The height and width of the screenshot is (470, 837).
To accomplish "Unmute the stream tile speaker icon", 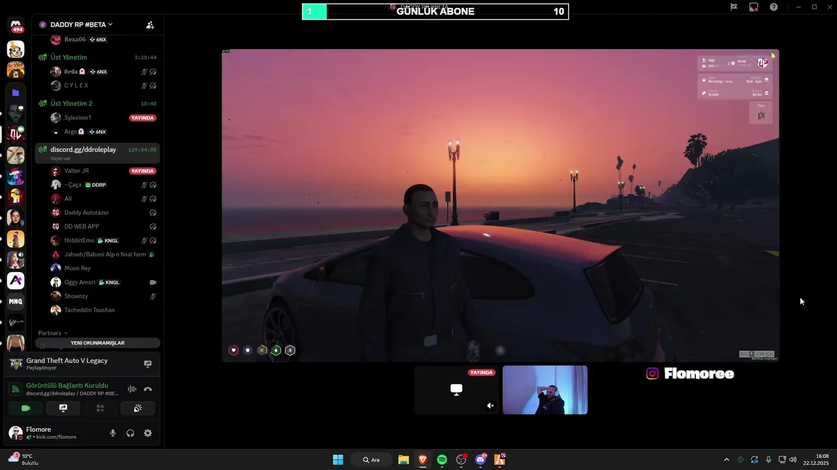I will coord(490,405).
